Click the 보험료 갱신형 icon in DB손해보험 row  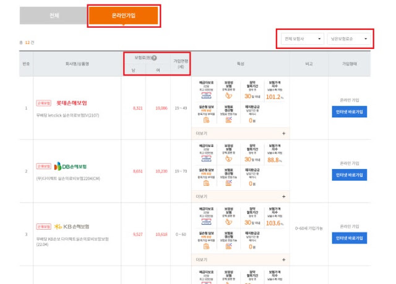pos(228,183)
